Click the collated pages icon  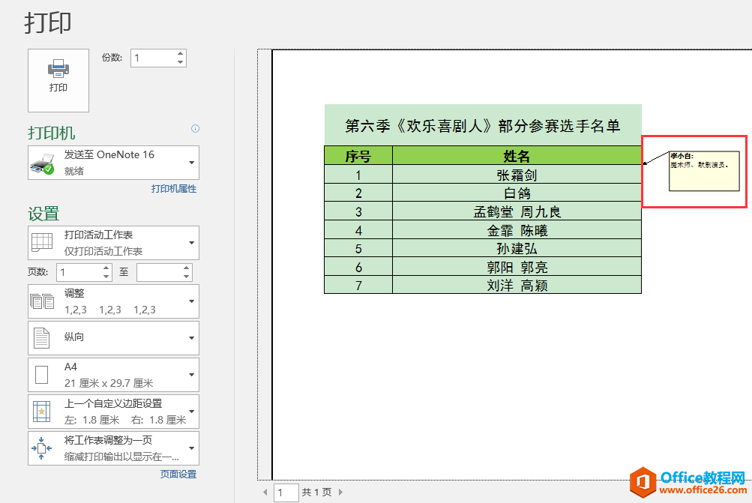point(42,301)
